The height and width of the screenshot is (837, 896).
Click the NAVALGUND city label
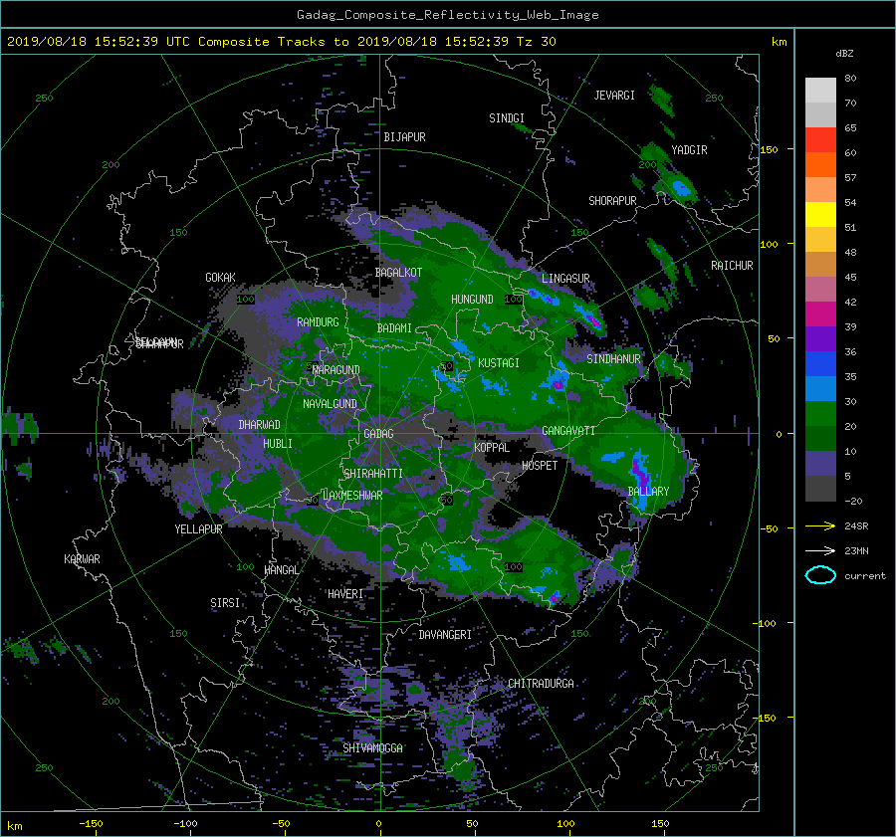[330, 404]
